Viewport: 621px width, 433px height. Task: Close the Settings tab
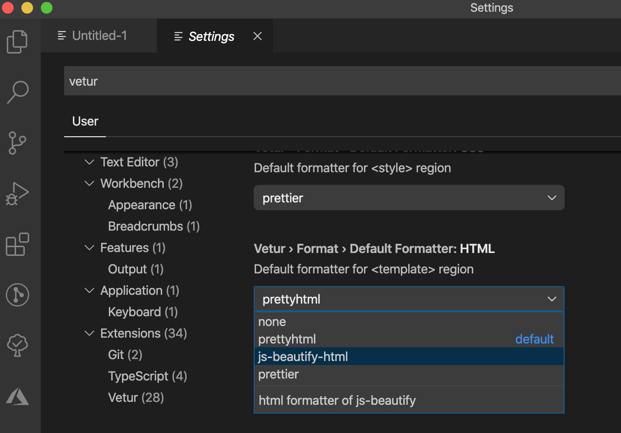click(258, 36)
